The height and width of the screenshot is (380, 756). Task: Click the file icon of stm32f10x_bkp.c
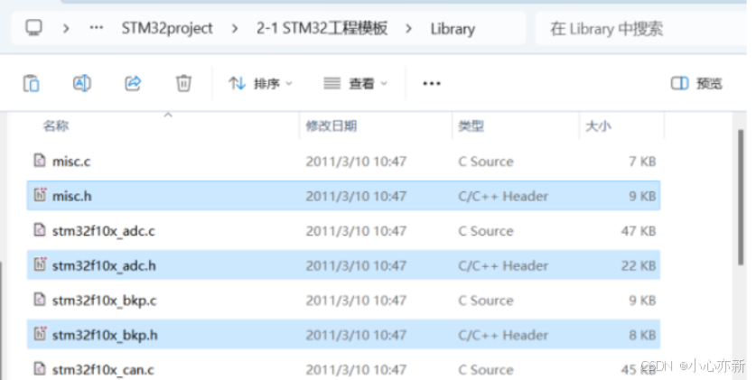pos(40,299)
